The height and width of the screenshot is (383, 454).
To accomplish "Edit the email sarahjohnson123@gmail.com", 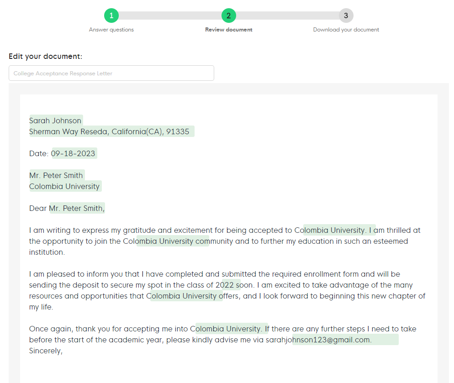I will coord(318,340).
